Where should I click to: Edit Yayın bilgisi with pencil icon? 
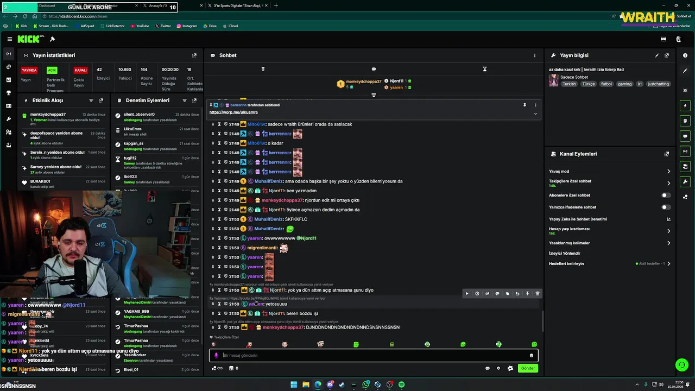(657, 55)
